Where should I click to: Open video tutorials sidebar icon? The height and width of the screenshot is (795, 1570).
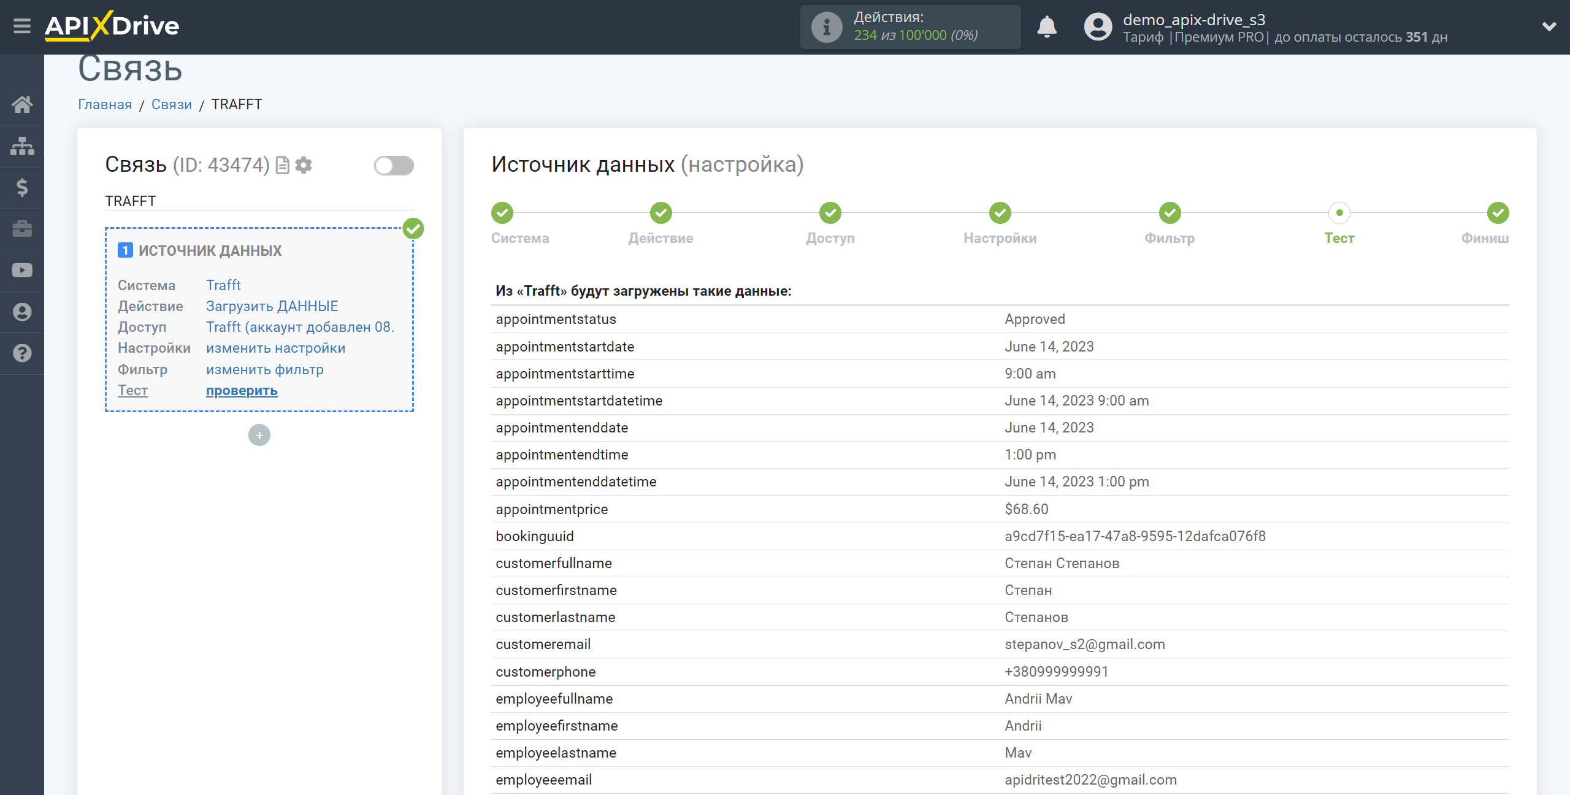pyautogui.click(x=22, y=271)
